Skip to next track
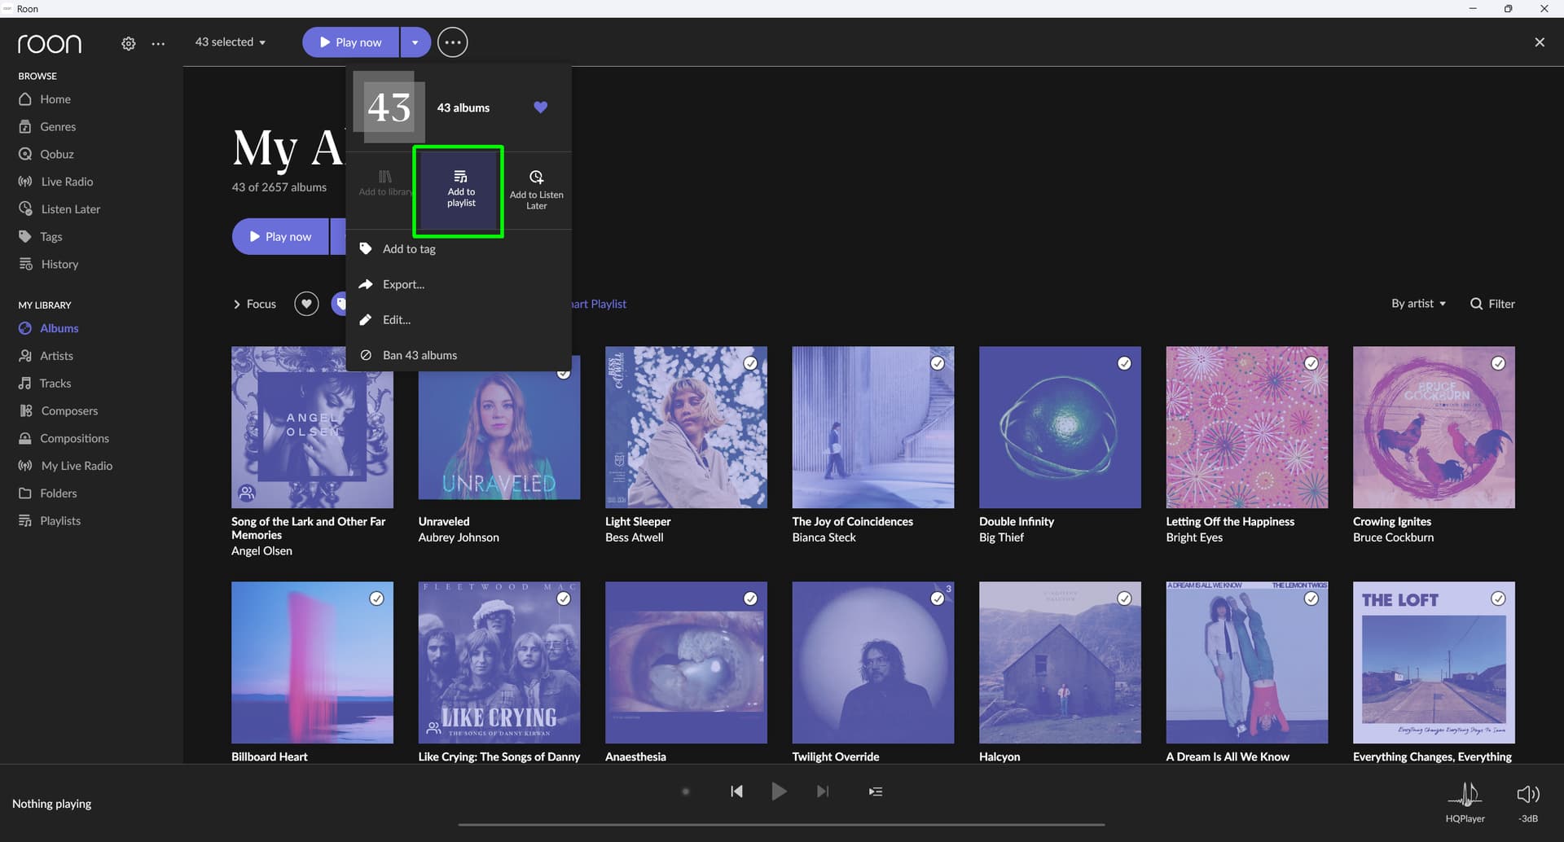The height and width of the screenshot is (842, 1564). click(x=823, y=792)
